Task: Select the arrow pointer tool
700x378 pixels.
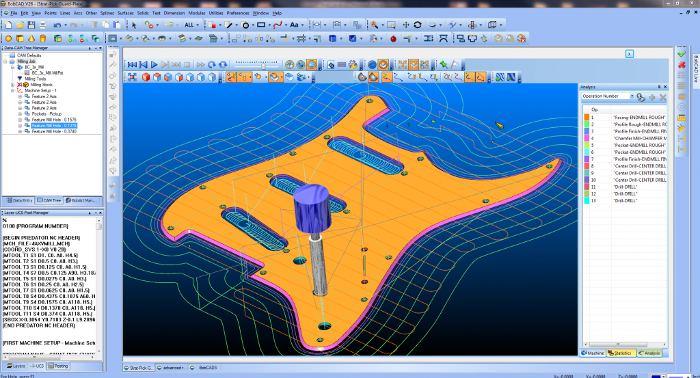Action: click(x=134, y=25)
